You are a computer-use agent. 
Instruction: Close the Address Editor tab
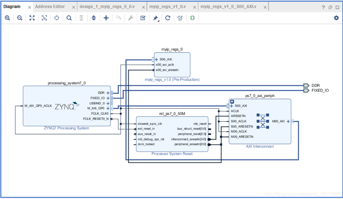click(x=74, y=7)
